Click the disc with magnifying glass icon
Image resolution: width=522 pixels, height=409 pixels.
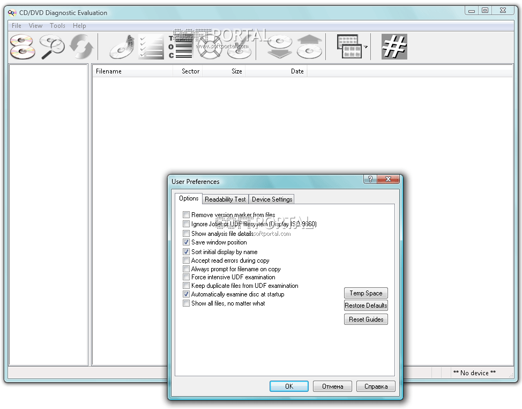click(x=52, y=47)
